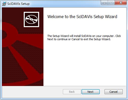
Task: Click the empty title bar region
Action: pos(65,4)
